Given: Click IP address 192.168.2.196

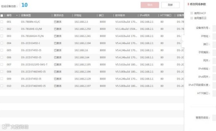Looking at the screenshot, I should point(82,72).
